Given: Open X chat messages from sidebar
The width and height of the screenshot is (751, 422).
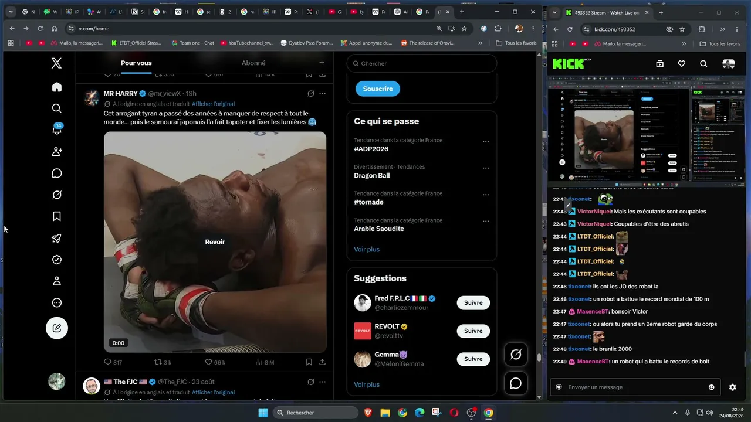Looking at the screenshot, I should click(x=57, y=173).
